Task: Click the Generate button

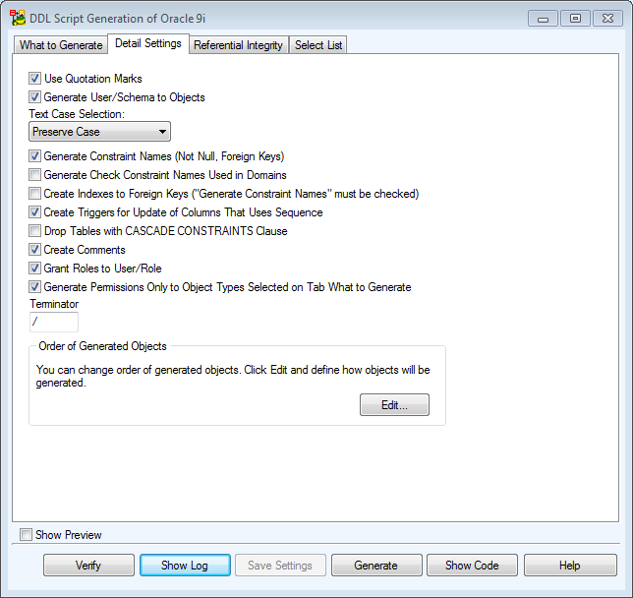Action: tap(376, 565)
